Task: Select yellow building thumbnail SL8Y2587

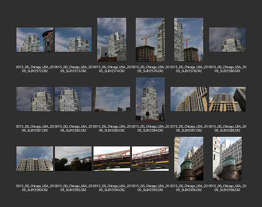Action: 188,99
